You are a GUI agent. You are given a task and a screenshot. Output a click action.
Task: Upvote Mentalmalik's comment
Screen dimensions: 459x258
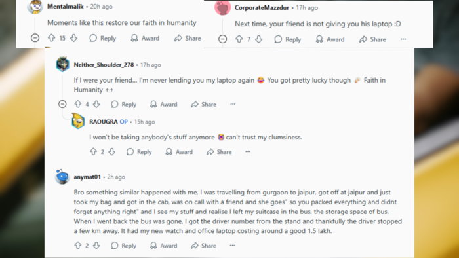click(52, 38)
